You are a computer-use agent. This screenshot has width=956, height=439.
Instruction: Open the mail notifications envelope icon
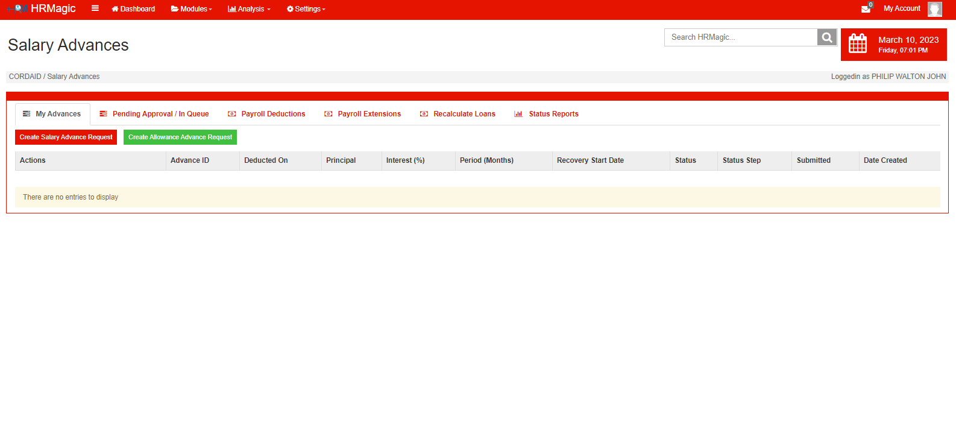coord(866,9)
